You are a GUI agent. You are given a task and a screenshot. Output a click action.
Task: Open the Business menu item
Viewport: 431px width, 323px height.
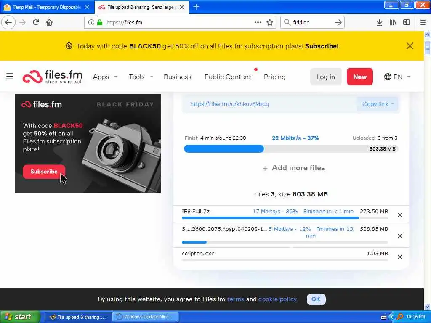pyautogui.click(x=177, y=77)
